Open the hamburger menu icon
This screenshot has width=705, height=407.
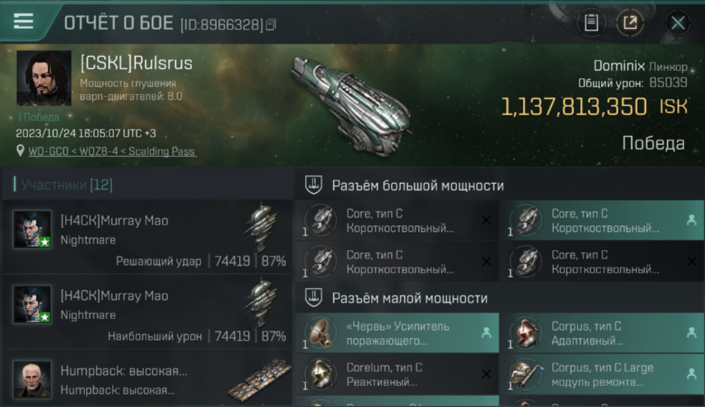coord(23,21)
